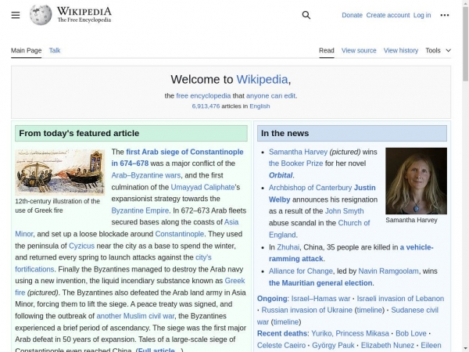The width and height of the screenshot is (469, 352).
Task: Open Israeli invasion of Lebanon link
Action: pyautogui.click(x=400, y=299)
